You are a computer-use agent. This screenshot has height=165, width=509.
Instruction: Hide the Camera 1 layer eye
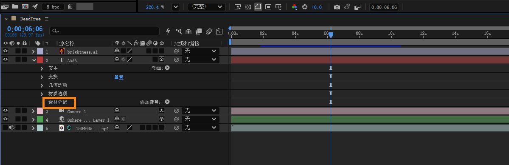tap(6, 111)
